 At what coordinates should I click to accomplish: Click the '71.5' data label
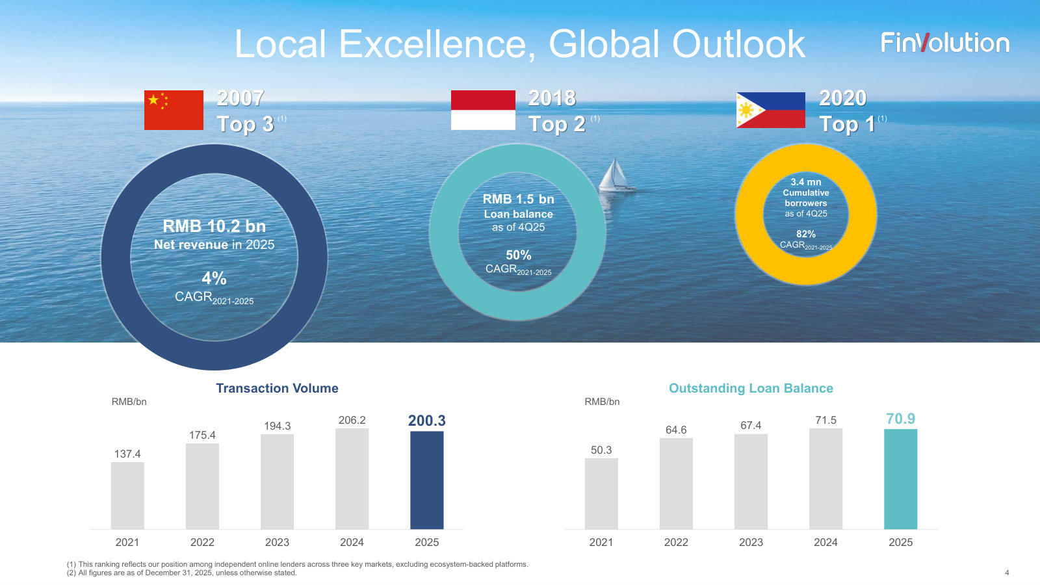[825, 420]
